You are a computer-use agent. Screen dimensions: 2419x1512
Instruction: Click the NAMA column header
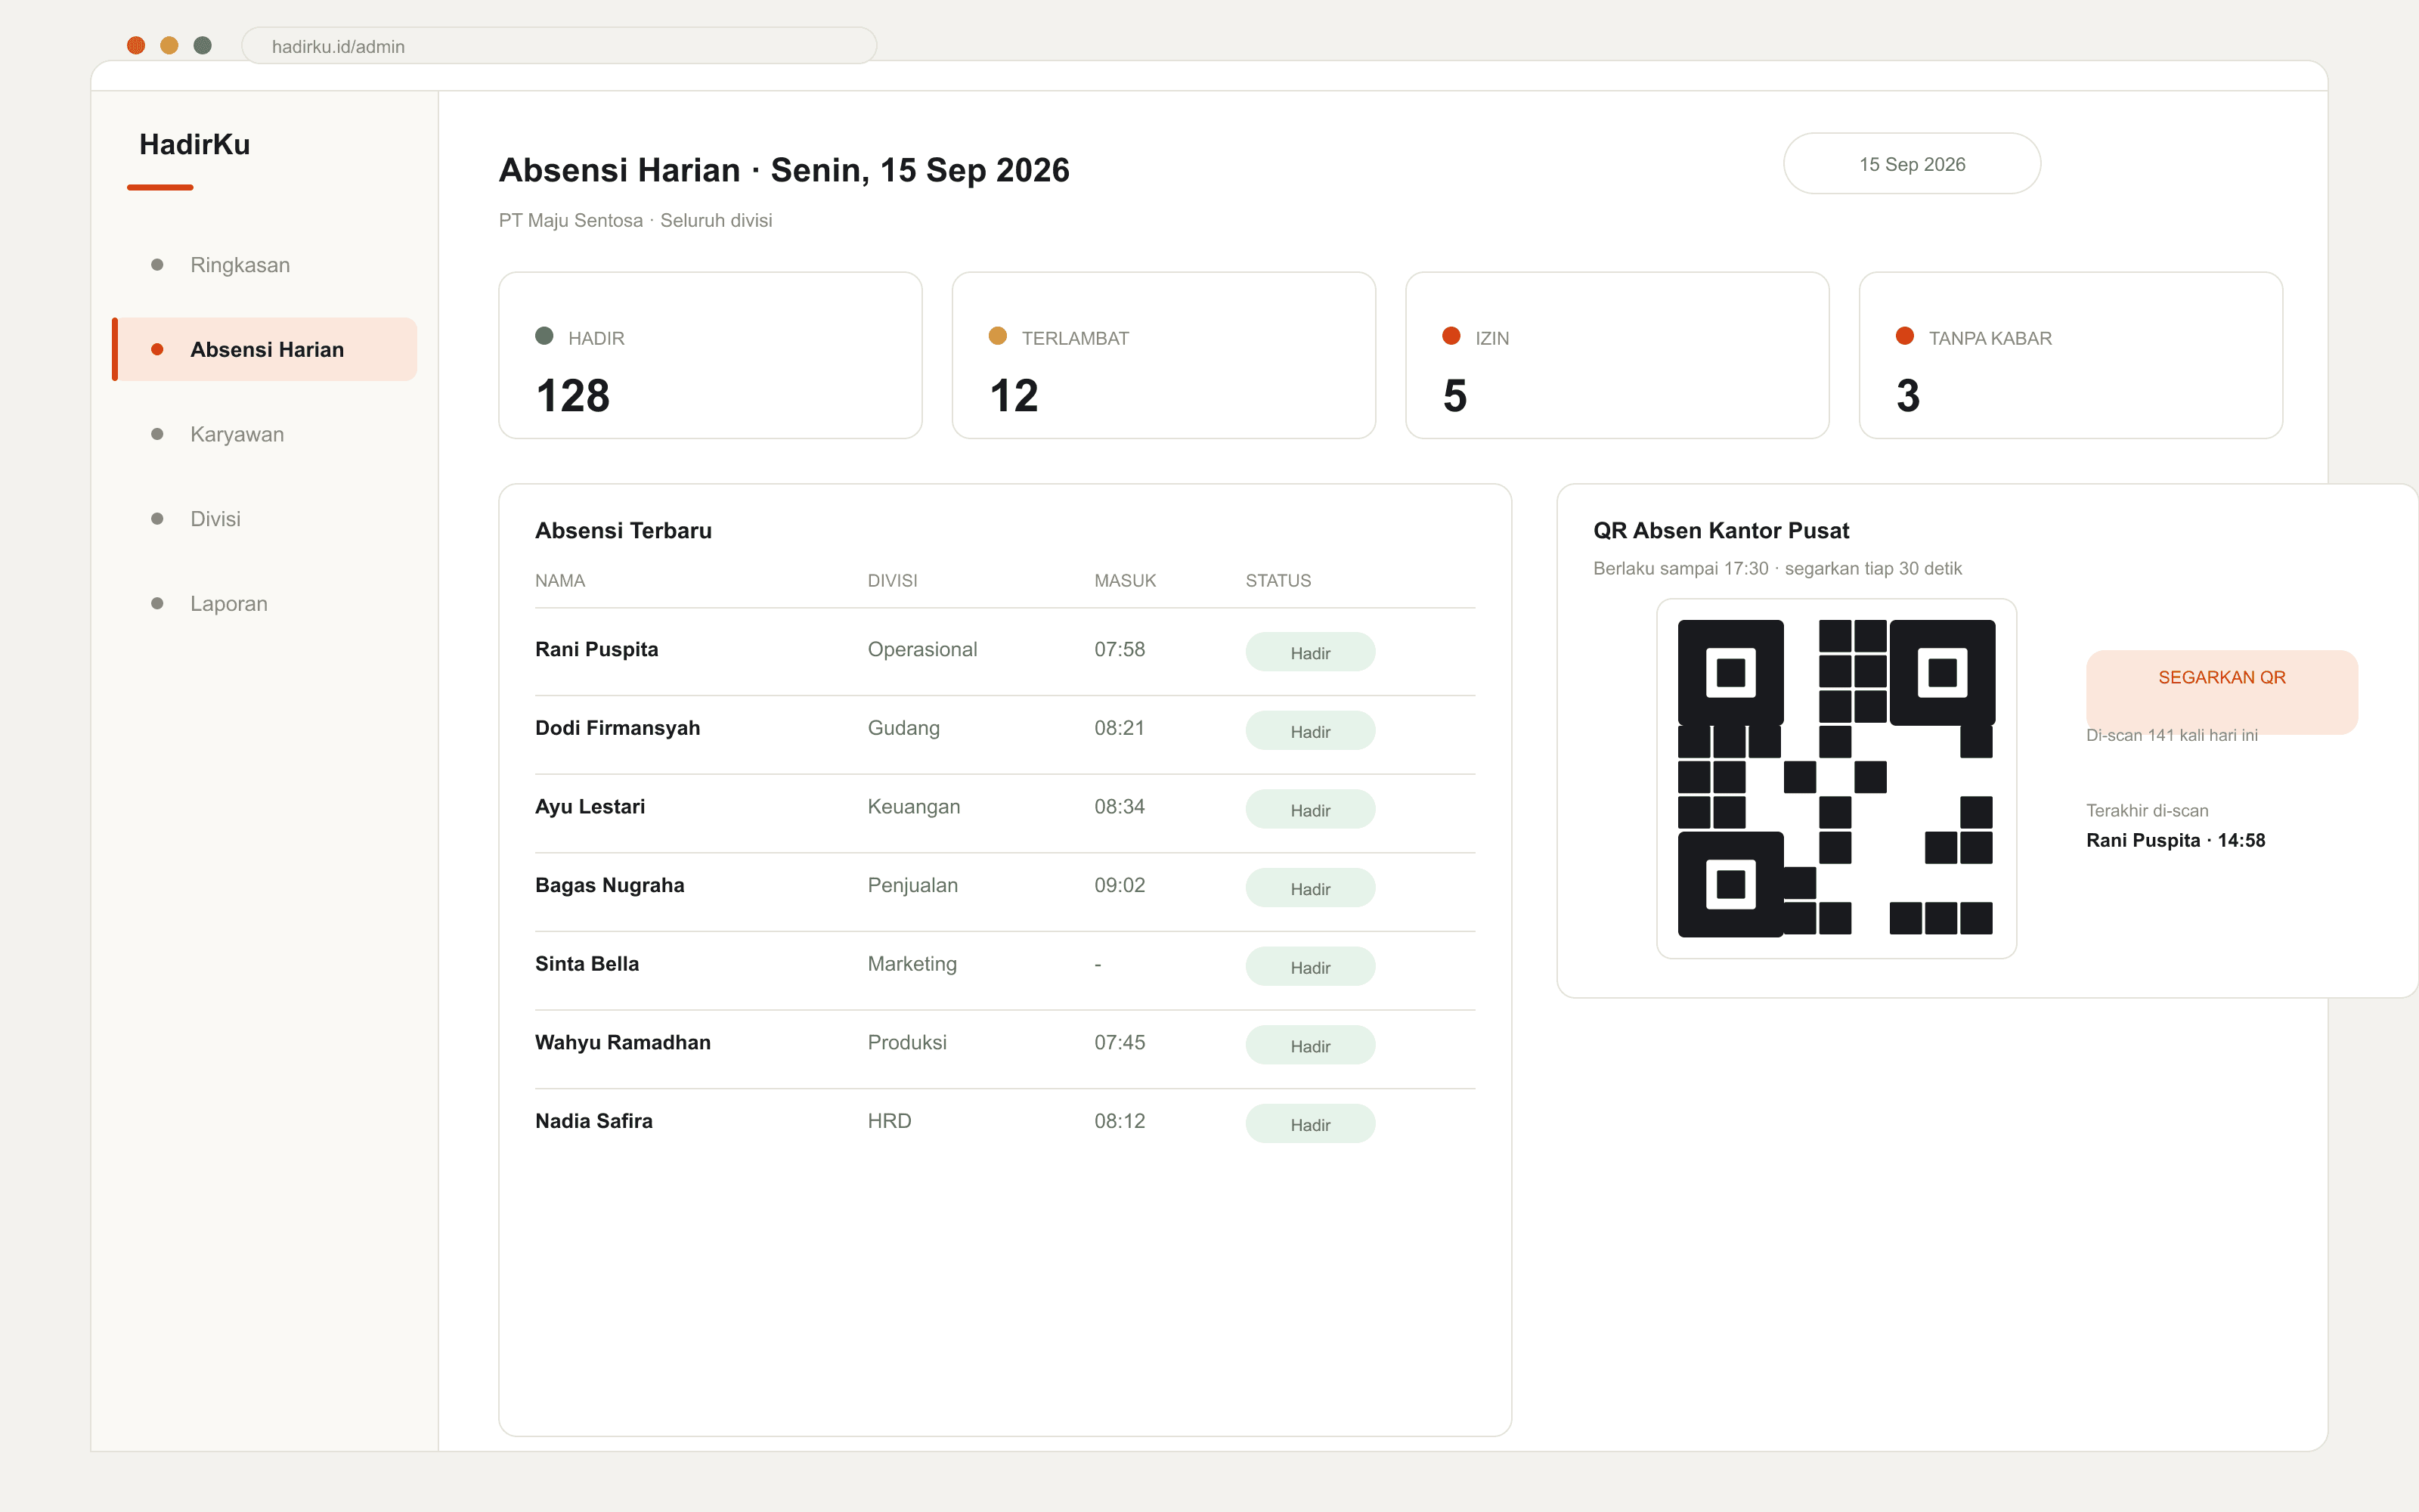(559, 581)
